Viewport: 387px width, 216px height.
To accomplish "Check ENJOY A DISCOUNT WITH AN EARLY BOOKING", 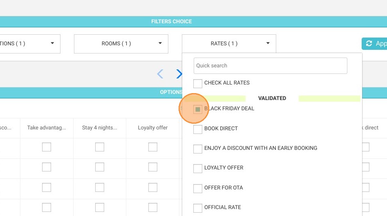I will pos(198,149).
